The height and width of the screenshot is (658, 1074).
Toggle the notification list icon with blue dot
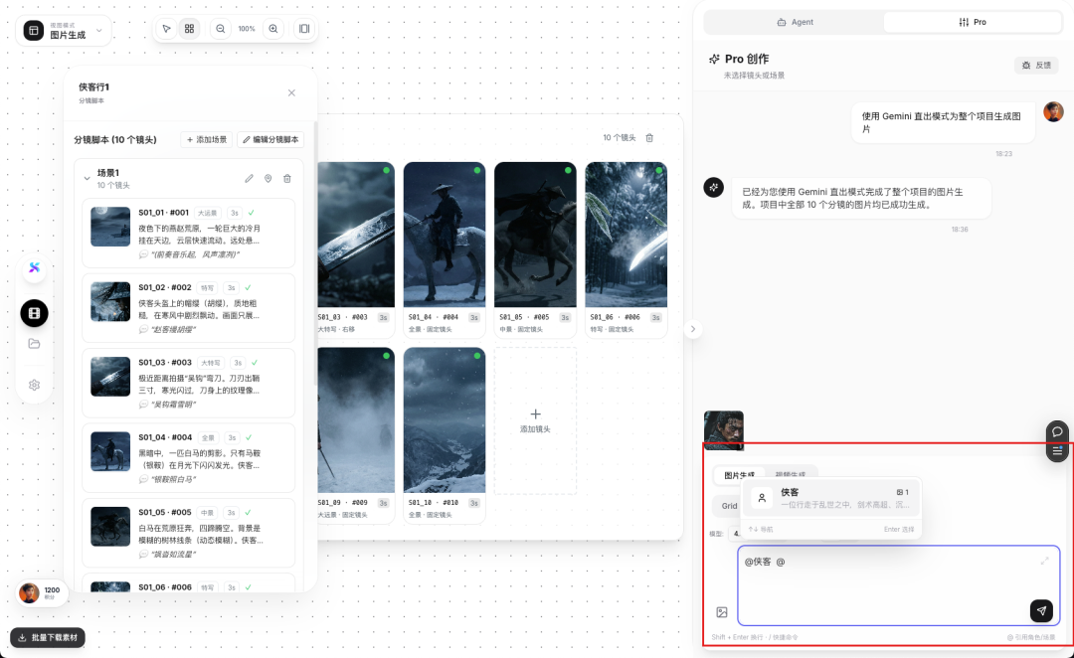(x=1057, y=450)
